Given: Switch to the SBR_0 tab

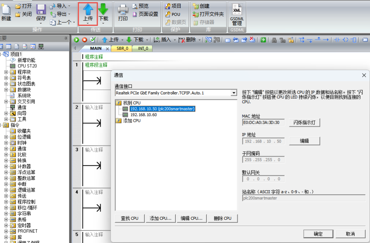Looking at the screenshot, I should (122, 48).
